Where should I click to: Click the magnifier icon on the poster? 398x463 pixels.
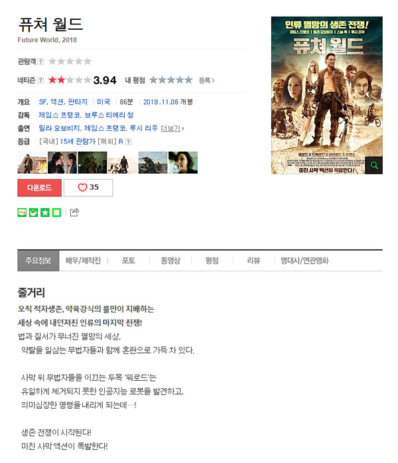374,165
